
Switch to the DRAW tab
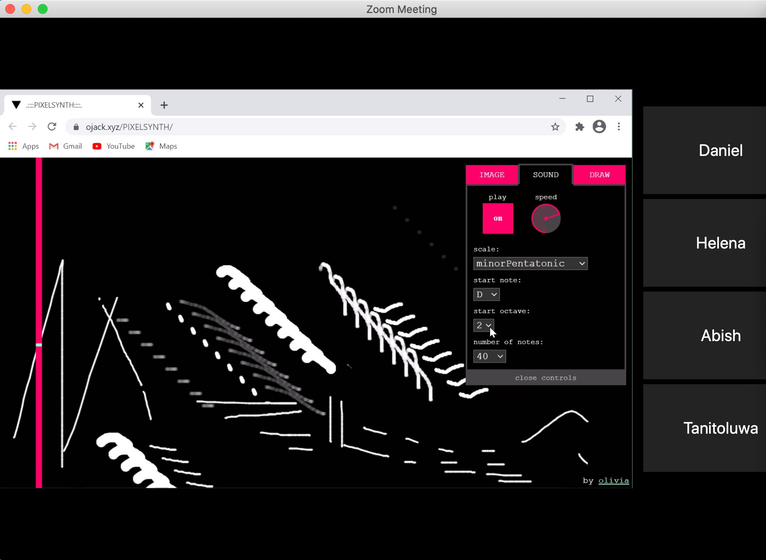coord(599,175)
